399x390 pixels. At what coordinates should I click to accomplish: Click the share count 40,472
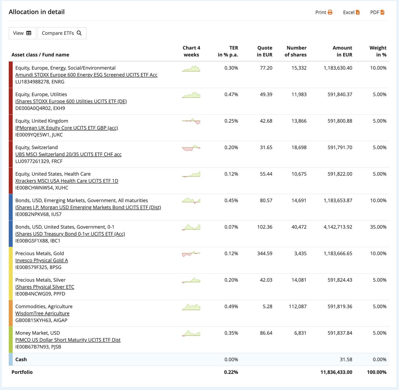pos(299,227)
